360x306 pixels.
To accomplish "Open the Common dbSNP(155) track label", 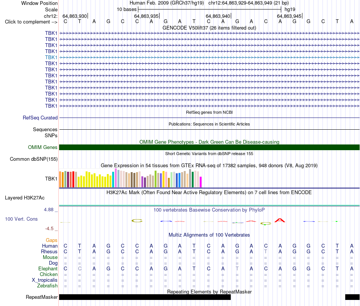I will pos(33,159).
